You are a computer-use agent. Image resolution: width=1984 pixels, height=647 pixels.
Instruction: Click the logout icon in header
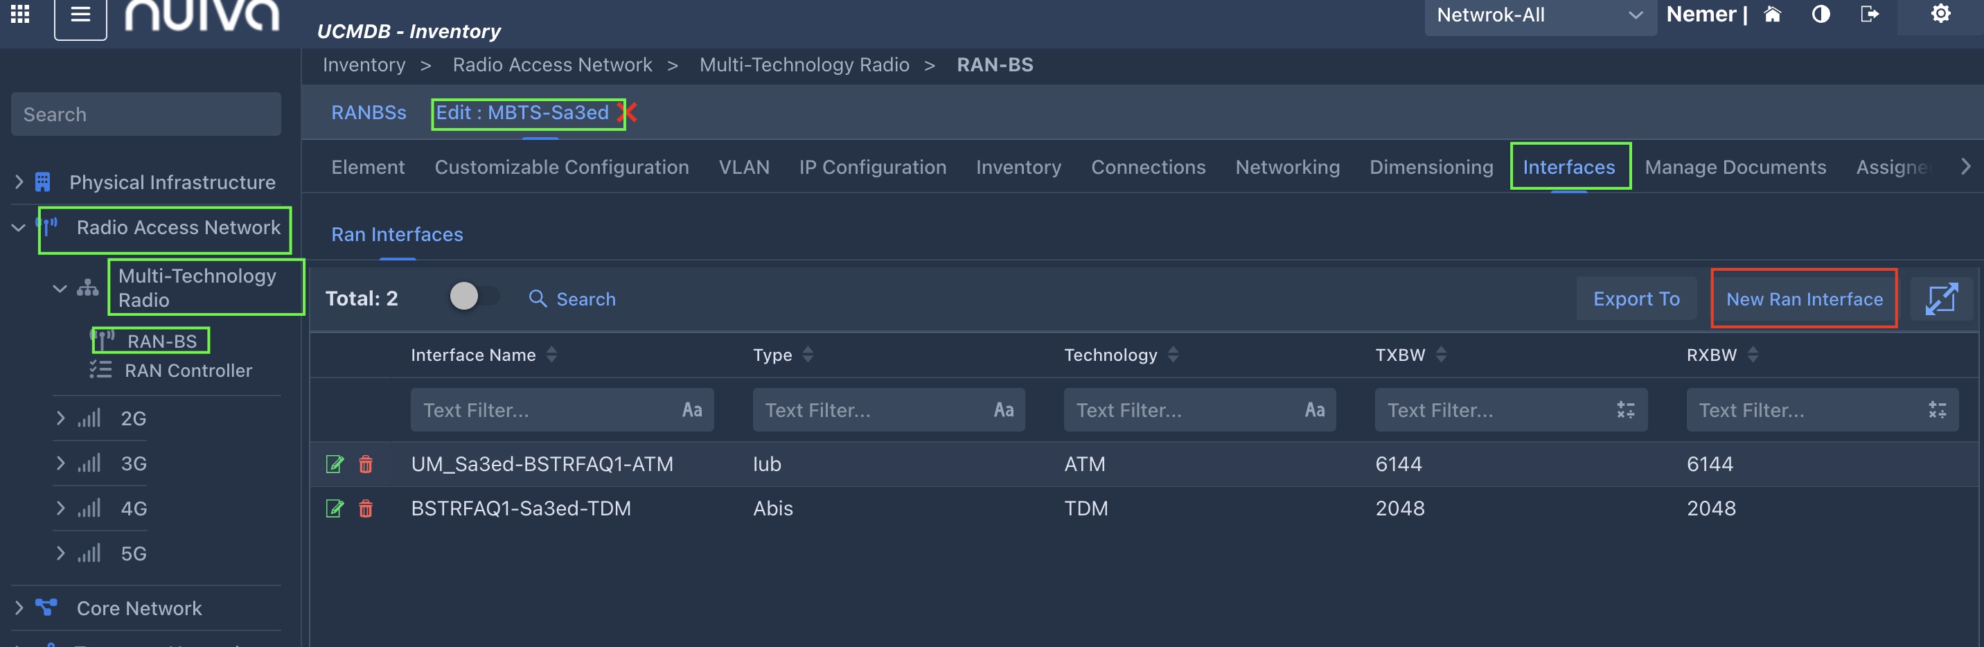click(1869, 15)
